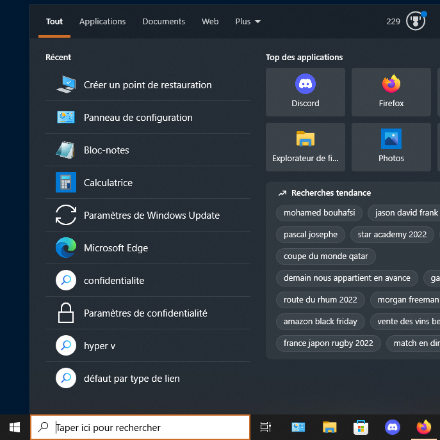The image size is (440, 440).
Task: Click search icon beside hyper v
Action: 66,345
